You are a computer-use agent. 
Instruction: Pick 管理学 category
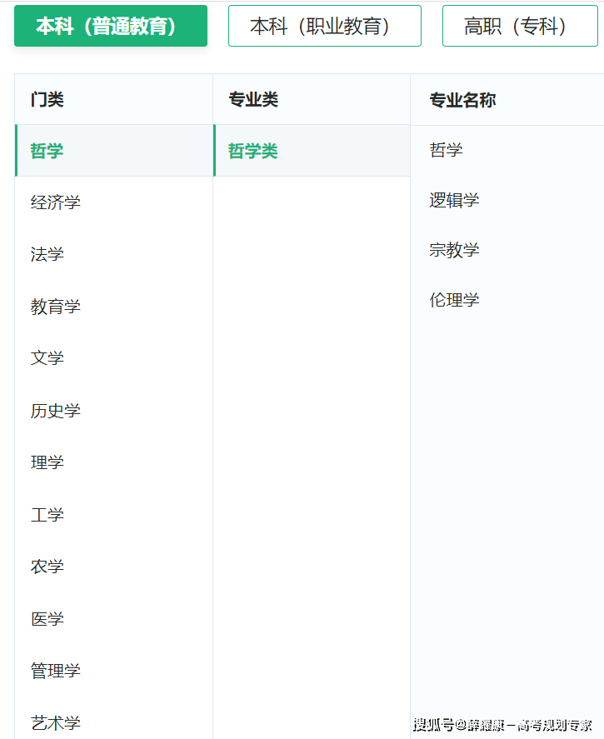(114, 671)
